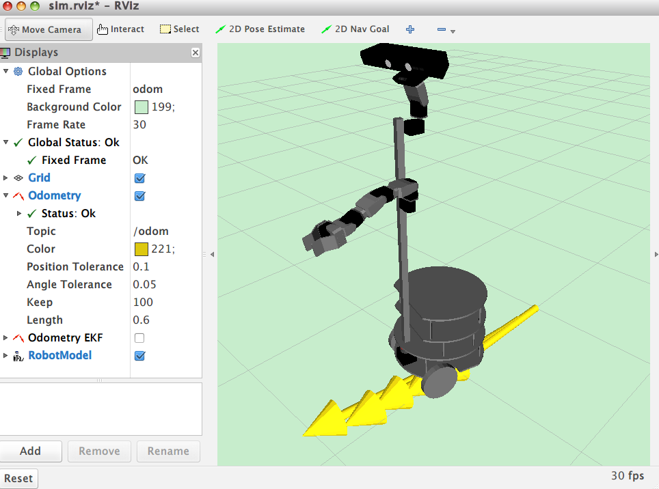Click the Background Color swatch
This screenshot has width=659, height=489.
142,107
